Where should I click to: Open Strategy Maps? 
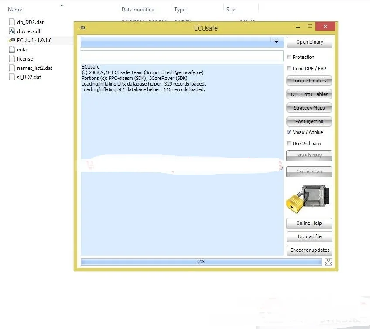click(309, 108)
